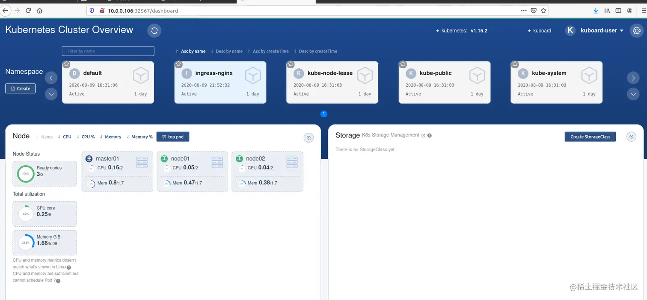Click the zoom icon in the Storage panel
Screen dimensions: 647x300
click(x=631, y=137)
